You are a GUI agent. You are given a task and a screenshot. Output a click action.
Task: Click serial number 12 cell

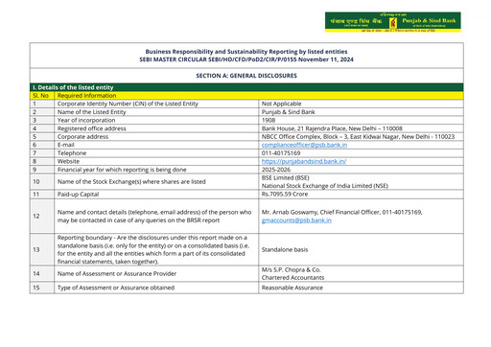tap(42, 216)
